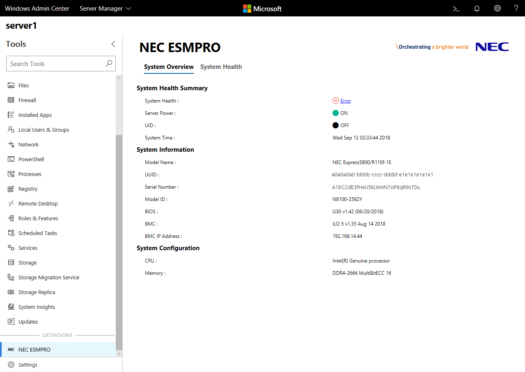Click the Network tool icon
The image size is (525, 372).
click(11, 144)
